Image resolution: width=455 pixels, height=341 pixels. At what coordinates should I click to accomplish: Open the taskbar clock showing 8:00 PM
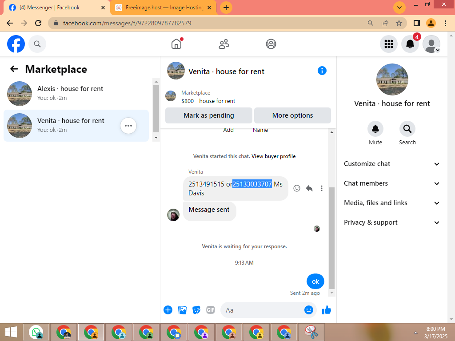coord(435,333)
